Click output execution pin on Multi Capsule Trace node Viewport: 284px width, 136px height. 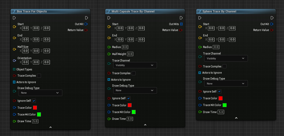(x=181, y=18)
